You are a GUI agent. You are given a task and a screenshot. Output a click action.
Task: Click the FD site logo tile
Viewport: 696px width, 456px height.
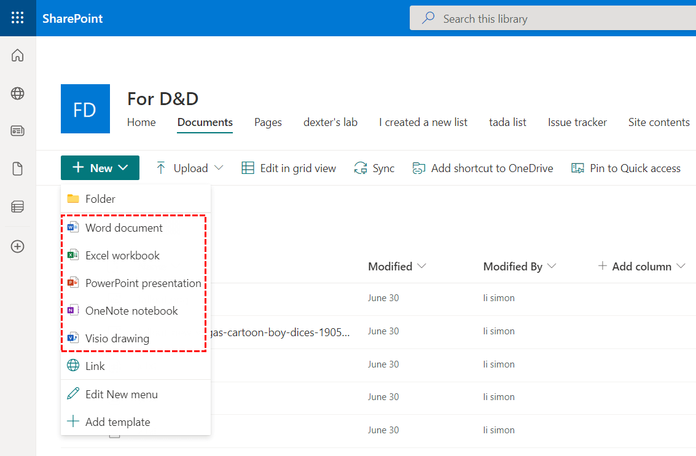[85, 109]
